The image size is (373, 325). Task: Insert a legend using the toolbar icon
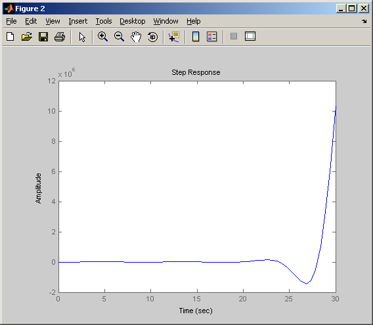[x=211, y=37]
